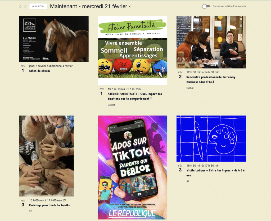Click the FÉV 2 date marker

pos(180,75)
